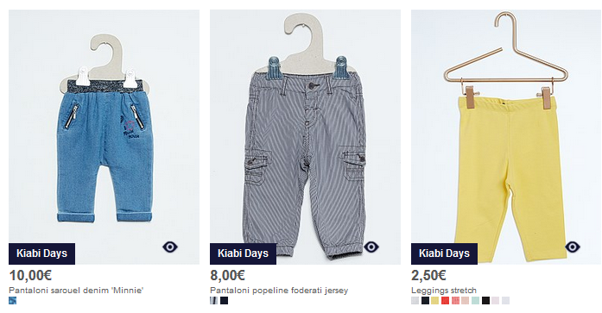Screen dimensions: 602x313
Task: Click the 10,00€ price
Action: [x=30, y=275]
